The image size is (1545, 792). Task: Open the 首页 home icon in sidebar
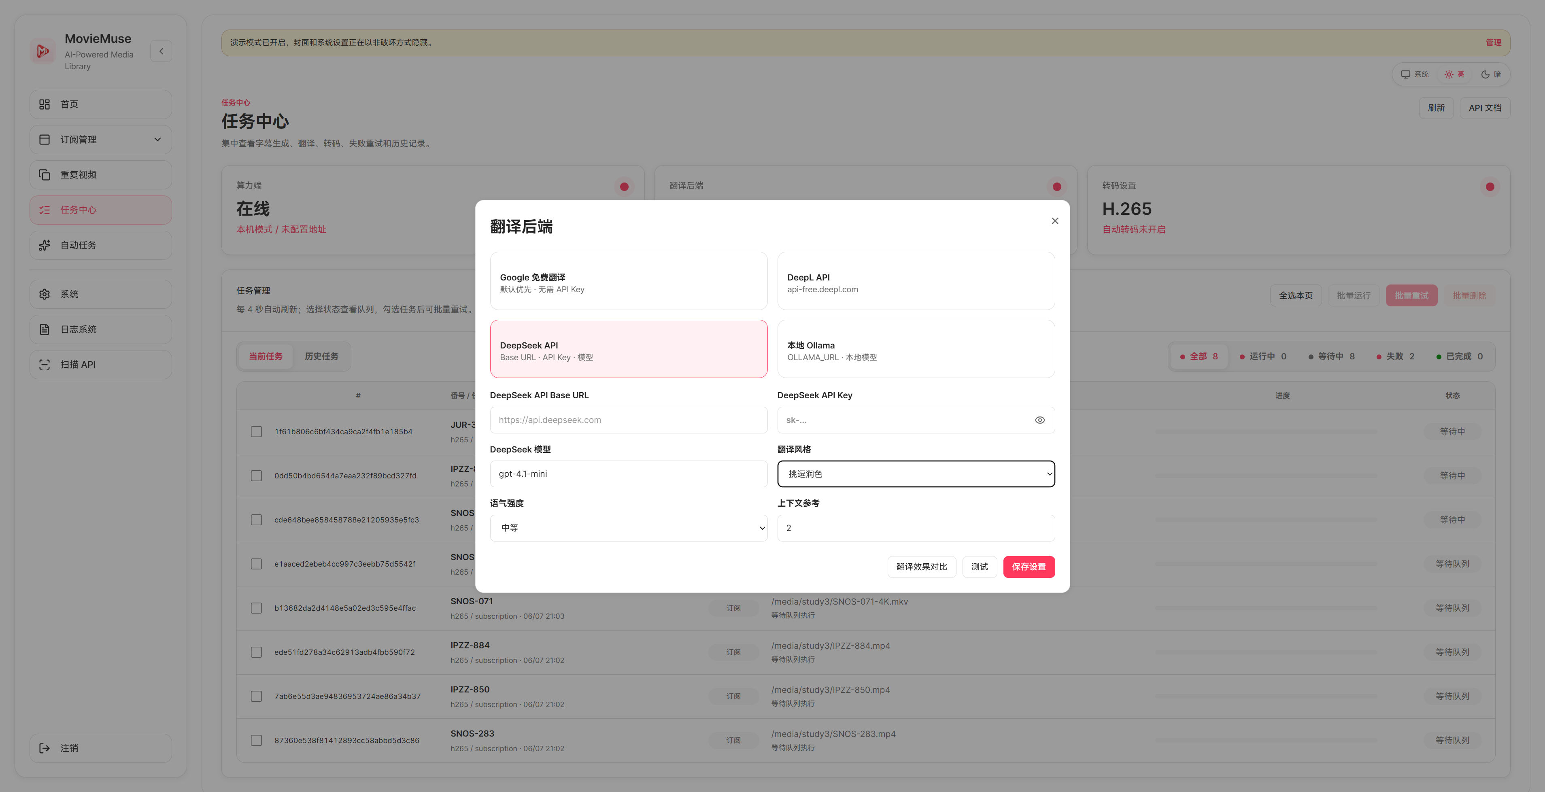[x=45, y=104]
